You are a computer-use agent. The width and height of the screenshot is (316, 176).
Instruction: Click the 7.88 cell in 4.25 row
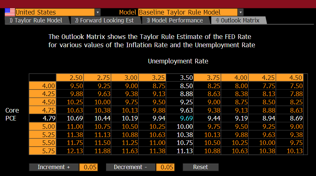click(290, 94)
